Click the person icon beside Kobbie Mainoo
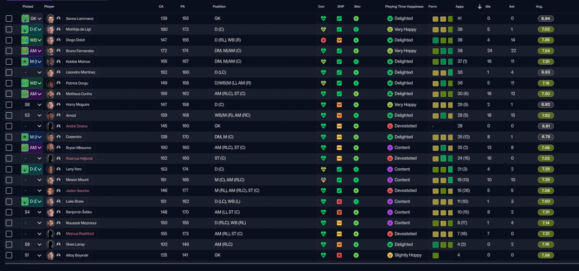The image size is (579, 271). click(x=58, y=62)
